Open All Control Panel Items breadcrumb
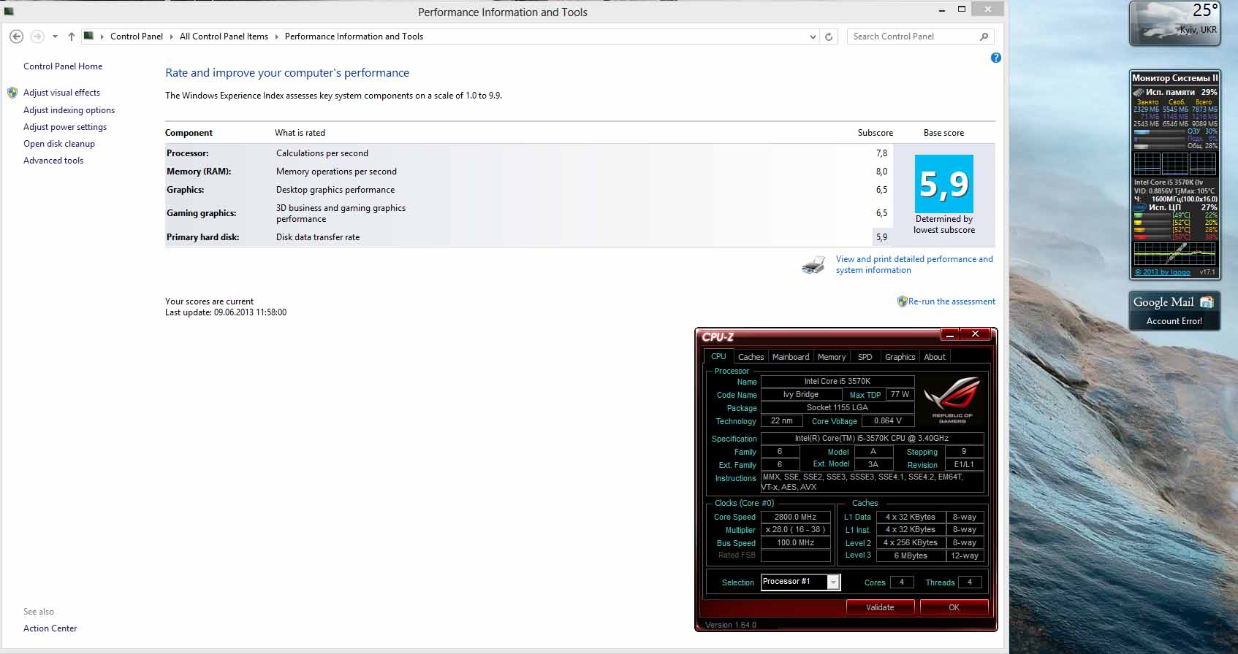The height and width of the screenshot is (654, 1238). click(224, 36)
